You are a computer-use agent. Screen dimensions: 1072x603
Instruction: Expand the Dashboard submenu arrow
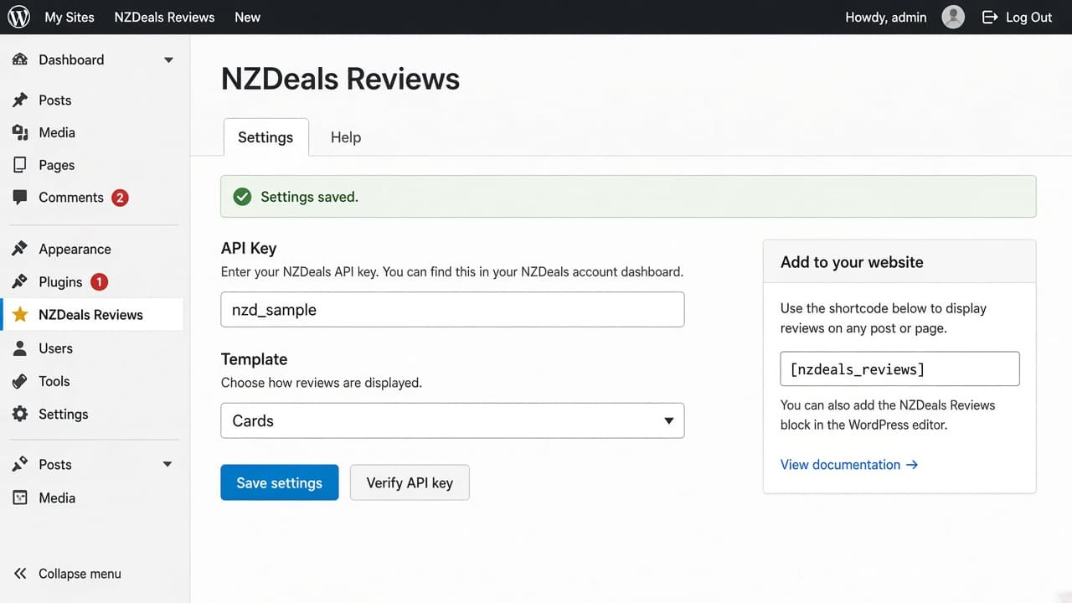click(168, 60)
